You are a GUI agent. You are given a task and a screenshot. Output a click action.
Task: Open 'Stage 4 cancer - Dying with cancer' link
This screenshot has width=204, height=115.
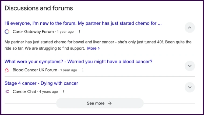pos(41,83)
